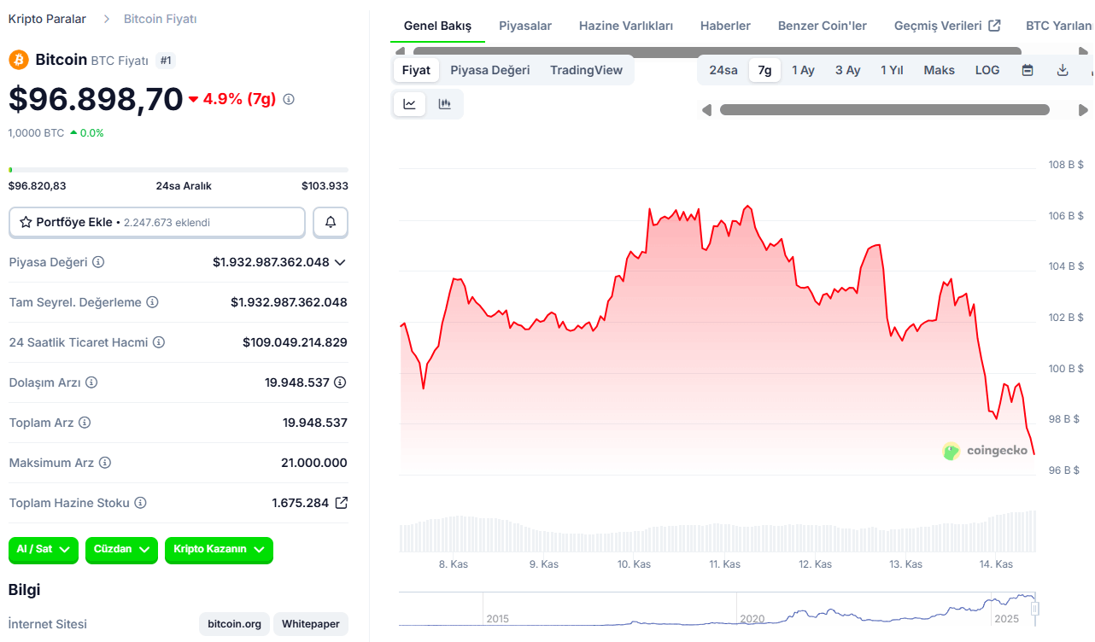Select the line chart icon
This screenshot has height=642, width=1095.
pyautogui.click(x=409, y=103)
